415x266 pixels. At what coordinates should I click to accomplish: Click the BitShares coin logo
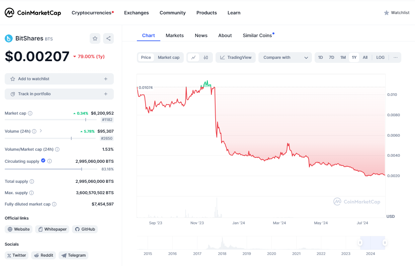click(x=9, y=38)
